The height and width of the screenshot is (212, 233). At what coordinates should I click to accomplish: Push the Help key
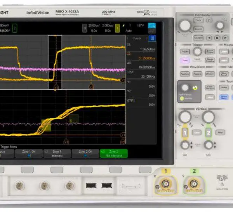click(x=220, y=132)
